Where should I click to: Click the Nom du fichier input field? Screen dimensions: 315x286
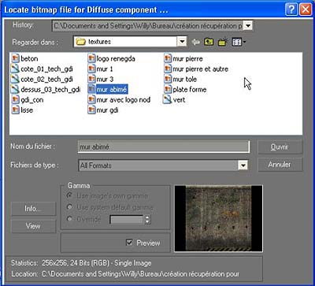pos(164,147)
